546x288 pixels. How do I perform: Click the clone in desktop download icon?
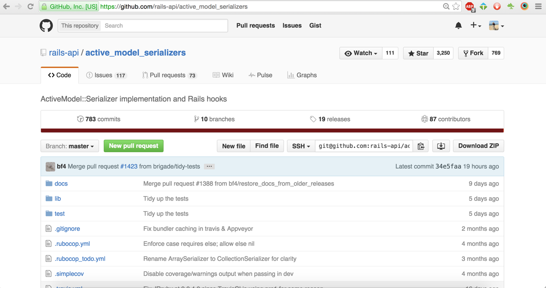(441, 146)
